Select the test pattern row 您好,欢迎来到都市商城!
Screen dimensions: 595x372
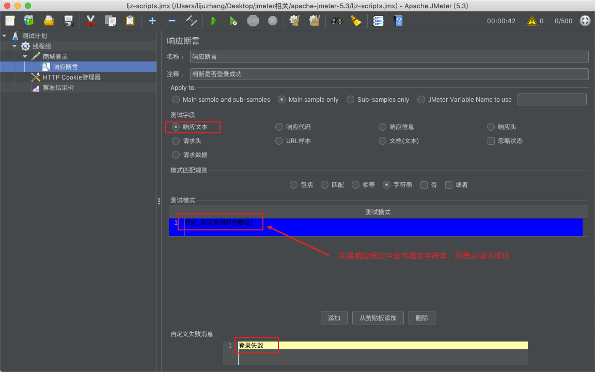coord(375,227)
